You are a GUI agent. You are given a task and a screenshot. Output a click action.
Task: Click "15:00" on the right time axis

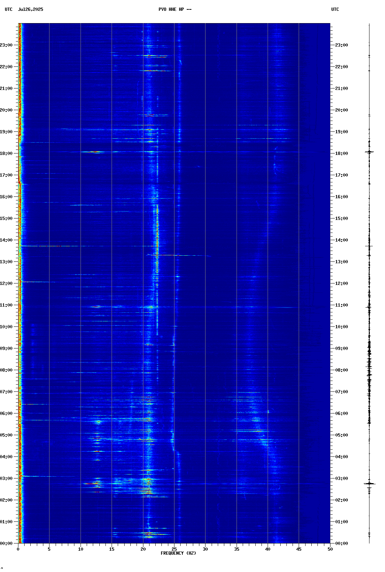tap(342, 218)
